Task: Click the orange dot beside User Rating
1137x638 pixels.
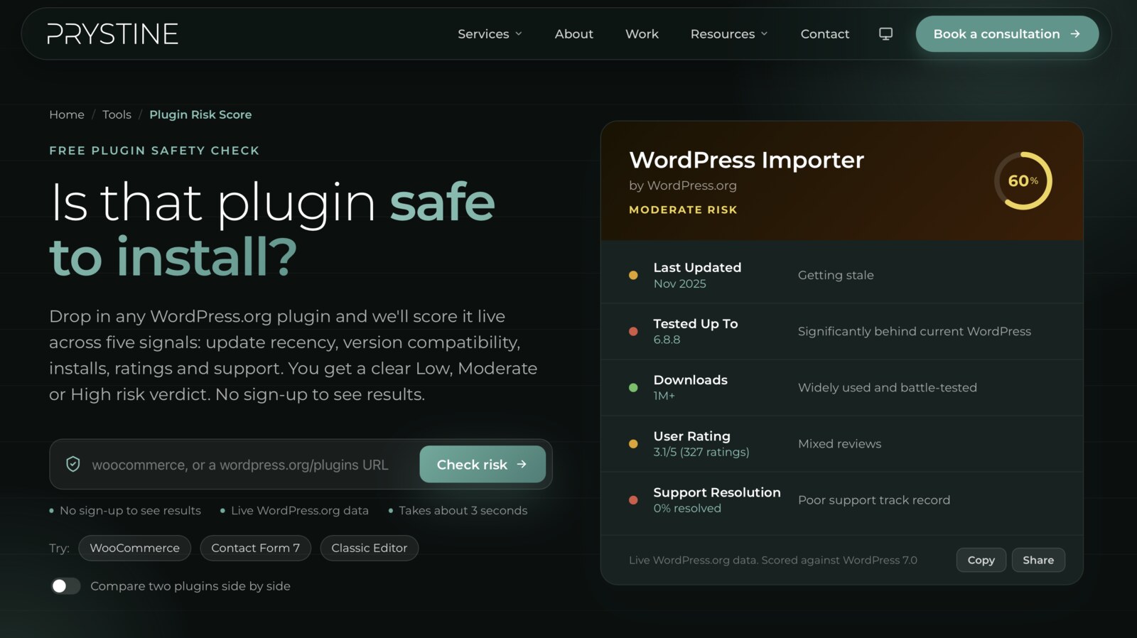Action: (633, 443)
